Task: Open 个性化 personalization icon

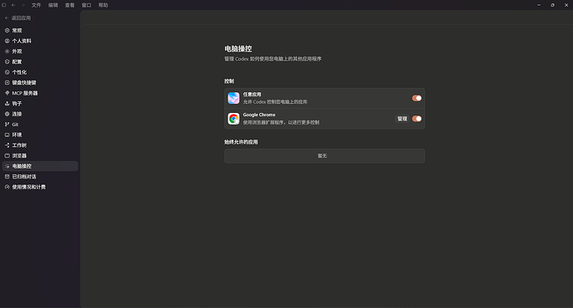Action: [7, 72]
